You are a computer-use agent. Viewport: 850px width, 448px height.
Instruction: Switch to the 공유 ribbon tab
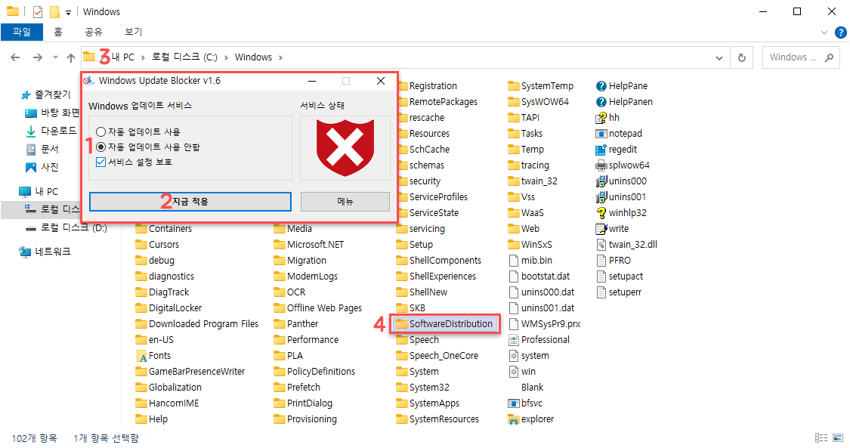[x=94, y=32]
